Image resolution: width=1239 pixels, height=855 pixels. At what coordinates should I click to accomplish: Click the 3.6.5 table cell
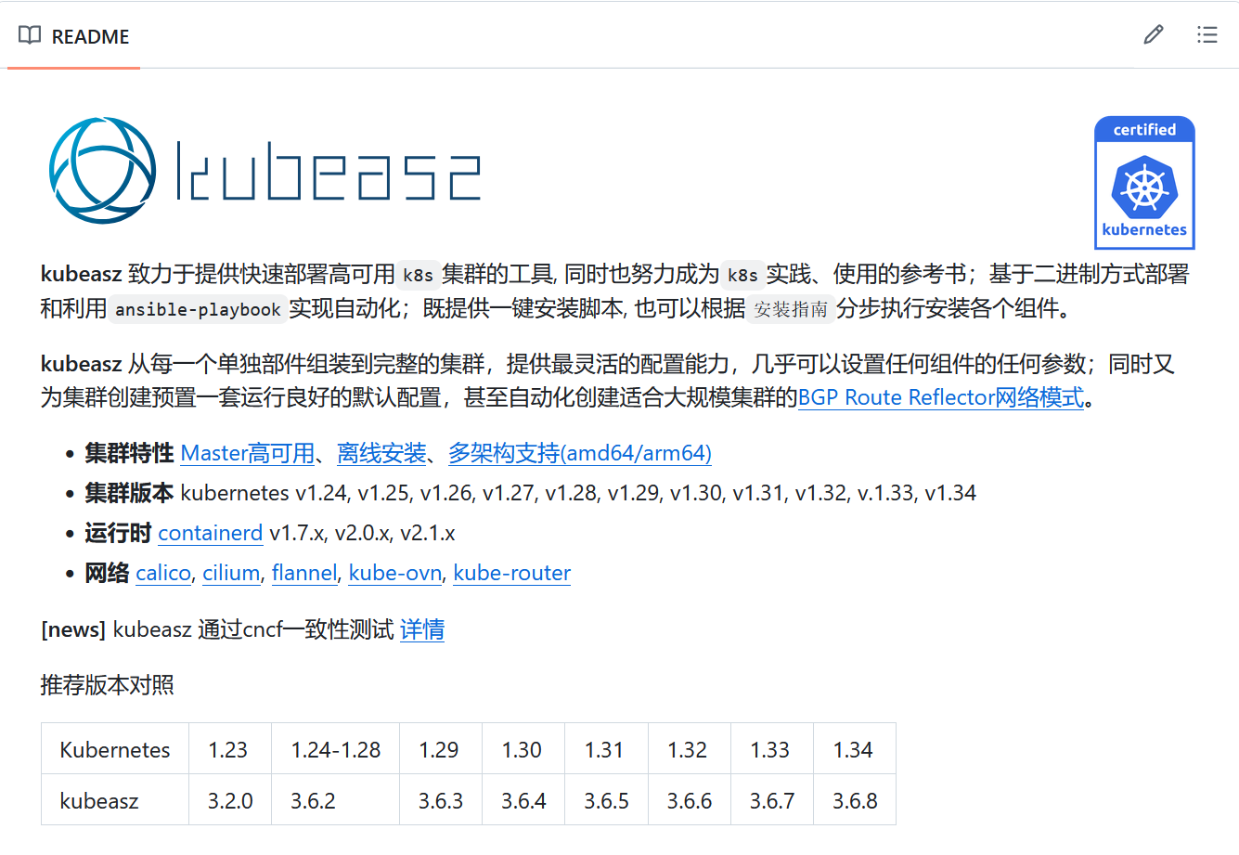point(606,800)
